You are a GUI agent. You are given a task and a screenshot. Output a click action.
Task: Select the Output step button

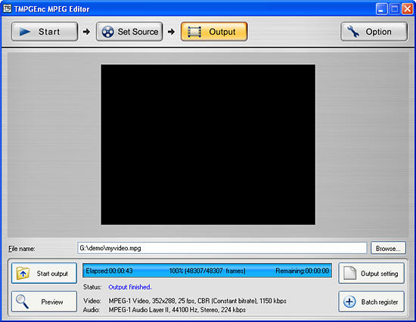coord(214,32)
